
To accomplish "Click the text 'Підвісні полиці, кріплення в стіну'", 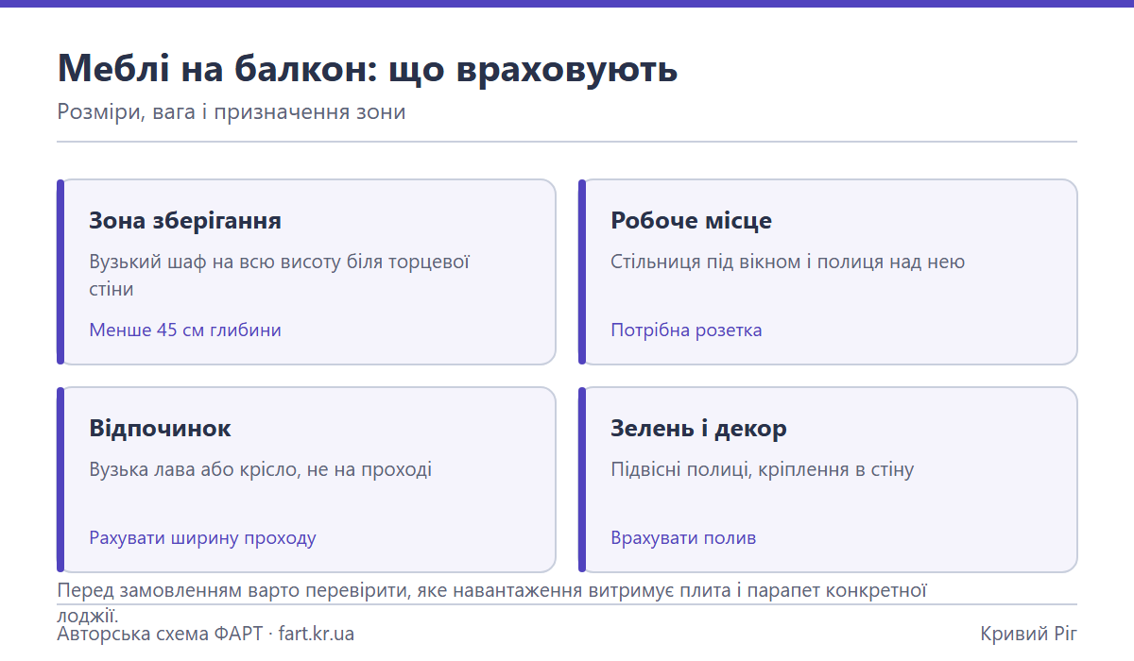I will [763, 469].
